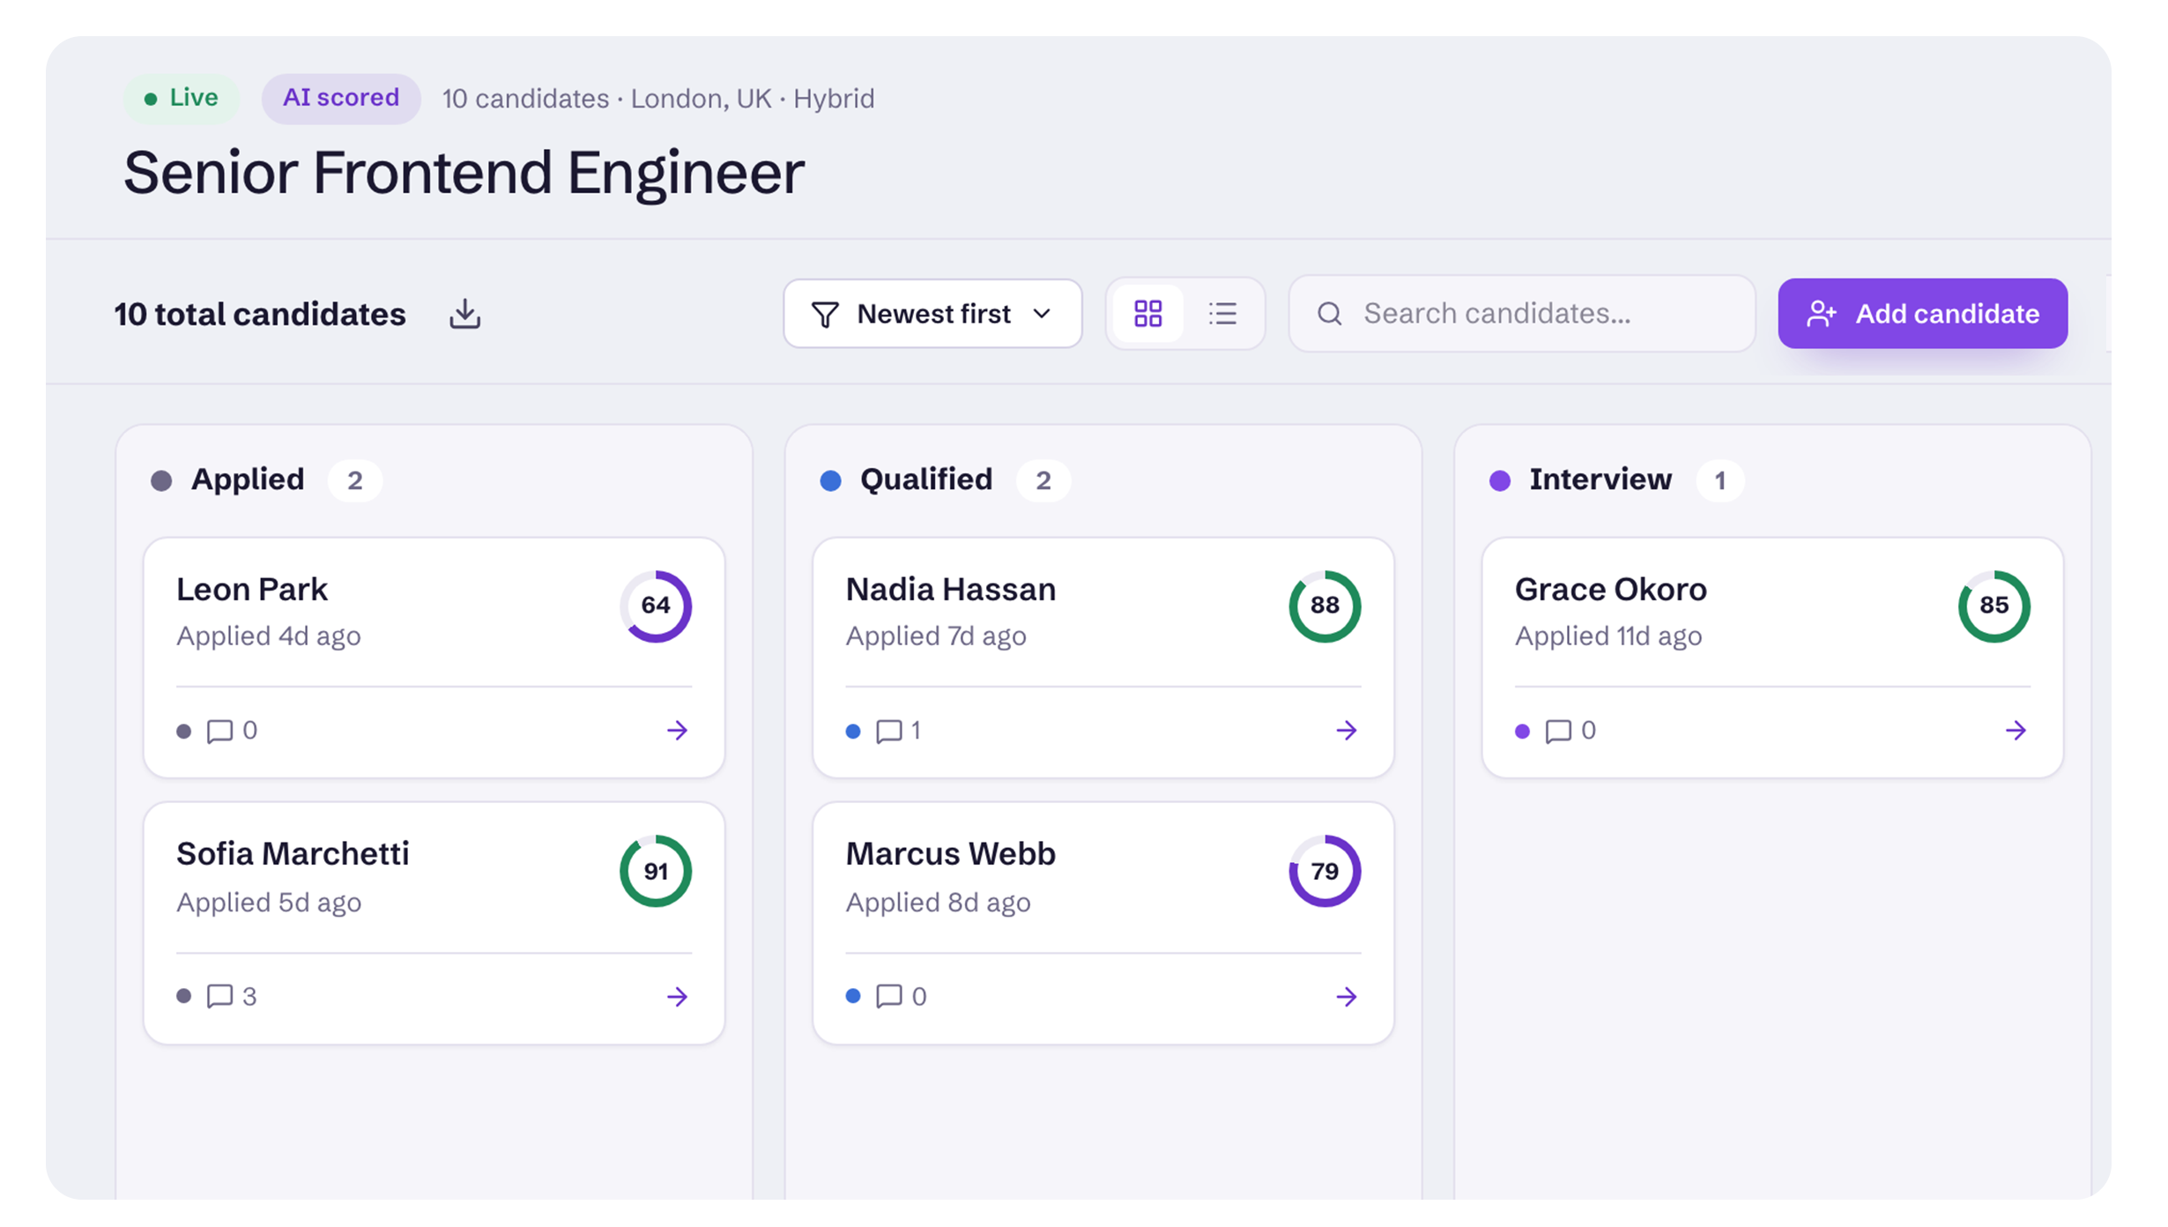
Task: Click 'Applied 4d ago' text
Action: coord(269,636)
